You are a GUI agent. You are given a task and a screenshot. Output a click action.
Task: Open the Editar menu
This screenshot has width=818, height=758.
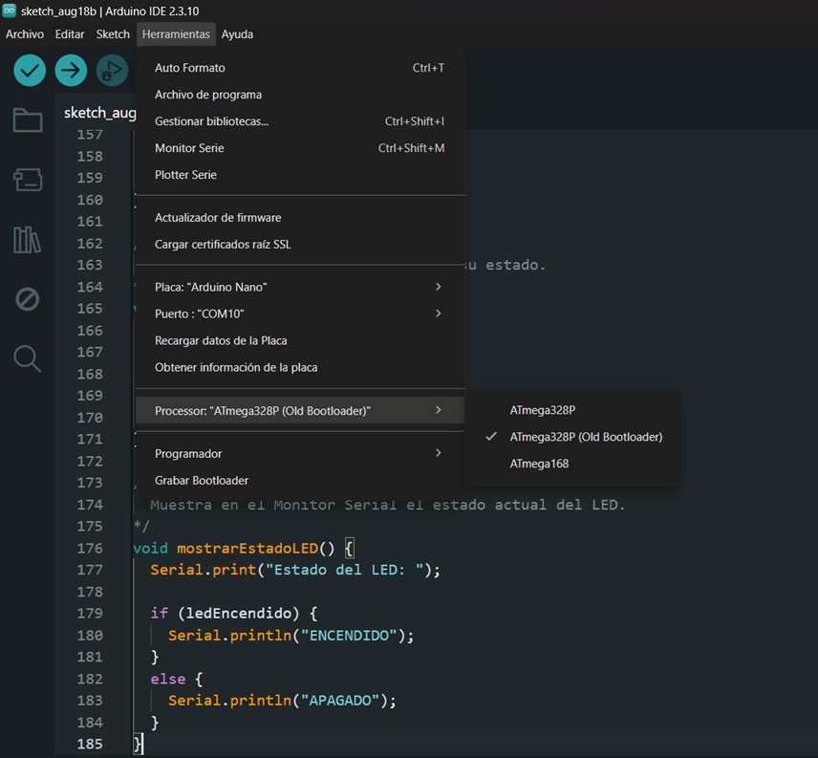pos(70,34)
